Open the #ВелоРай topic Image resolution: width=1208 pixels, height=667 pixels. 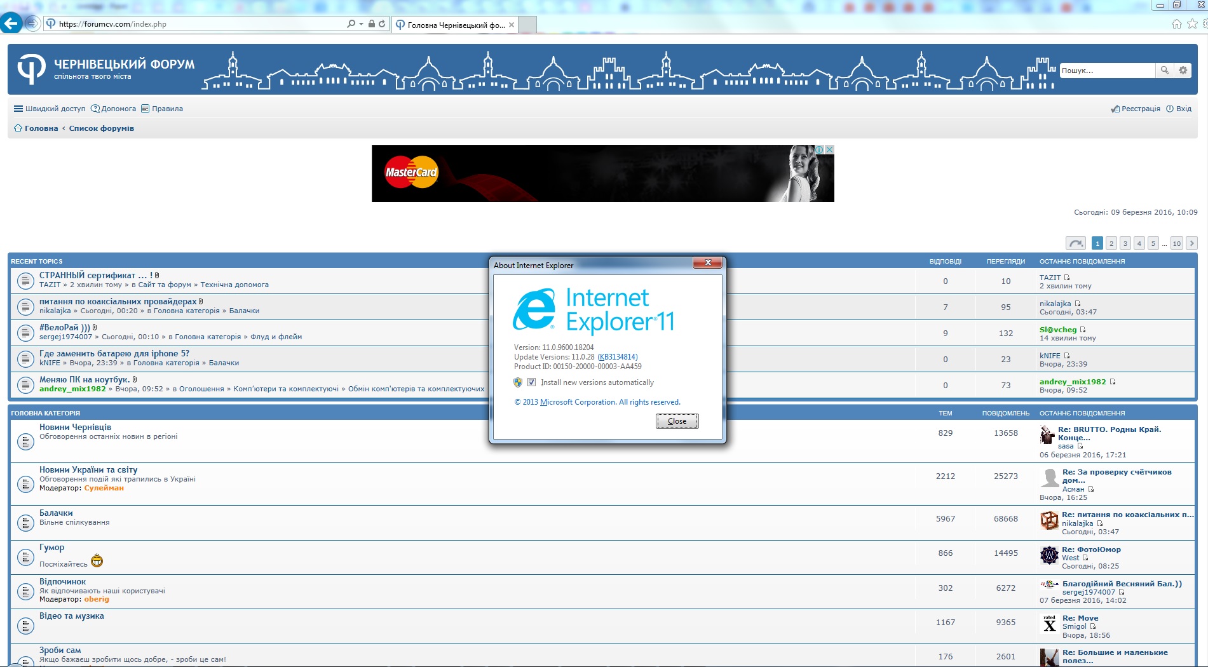point(65,327)
